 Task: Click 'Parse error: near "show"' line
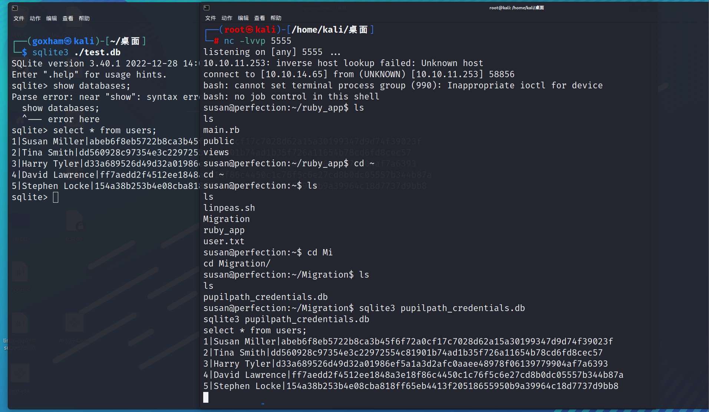click(106, 97)
